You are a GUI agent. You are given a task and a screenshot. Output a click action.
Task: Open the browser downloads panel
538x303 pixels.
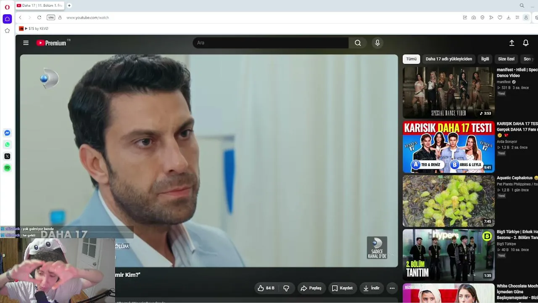509,18
